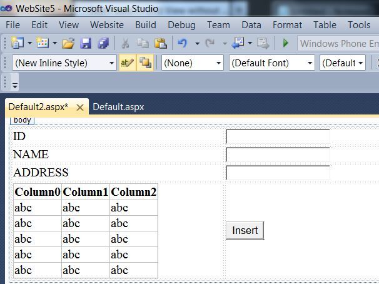Start debugging with green play icon
379x284 pixels.
coord(286,43)
